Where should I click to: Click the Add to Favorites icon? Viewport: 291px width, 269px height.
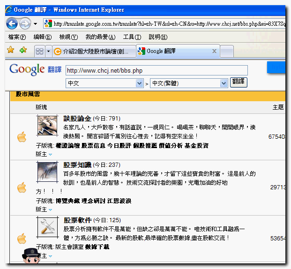[23, 50]
